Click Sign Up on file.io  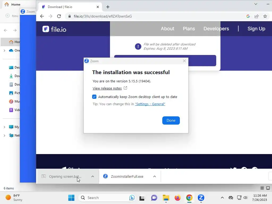(256, 29)
